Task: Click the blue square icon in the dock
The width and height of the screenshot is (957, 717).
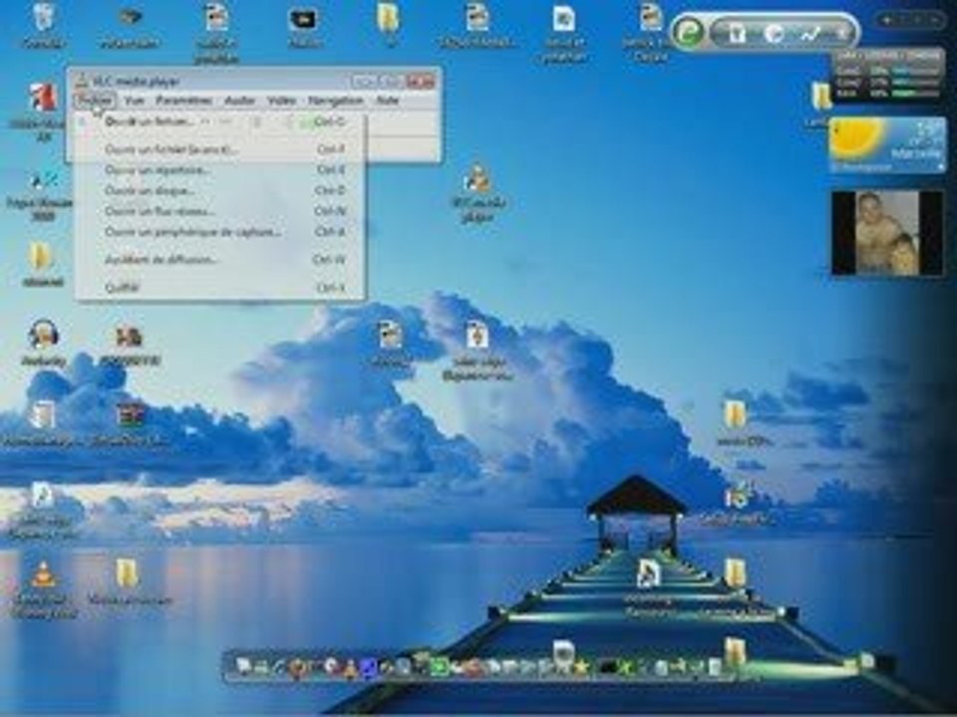Action: coord(368,669)
